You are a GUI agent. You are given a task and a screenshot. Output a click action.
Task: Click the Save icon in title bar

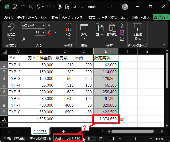[16, 6]
